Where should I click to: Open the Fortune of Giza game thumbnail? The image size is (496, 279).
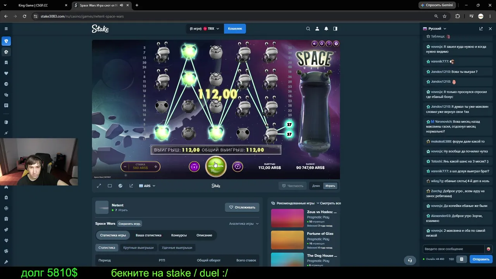click(287, 240)
